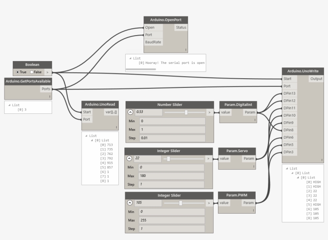The width and height of the screenshot is (328, 240).
Task: Click the Boolean node output port arrow
Action: tap(48, 72)
